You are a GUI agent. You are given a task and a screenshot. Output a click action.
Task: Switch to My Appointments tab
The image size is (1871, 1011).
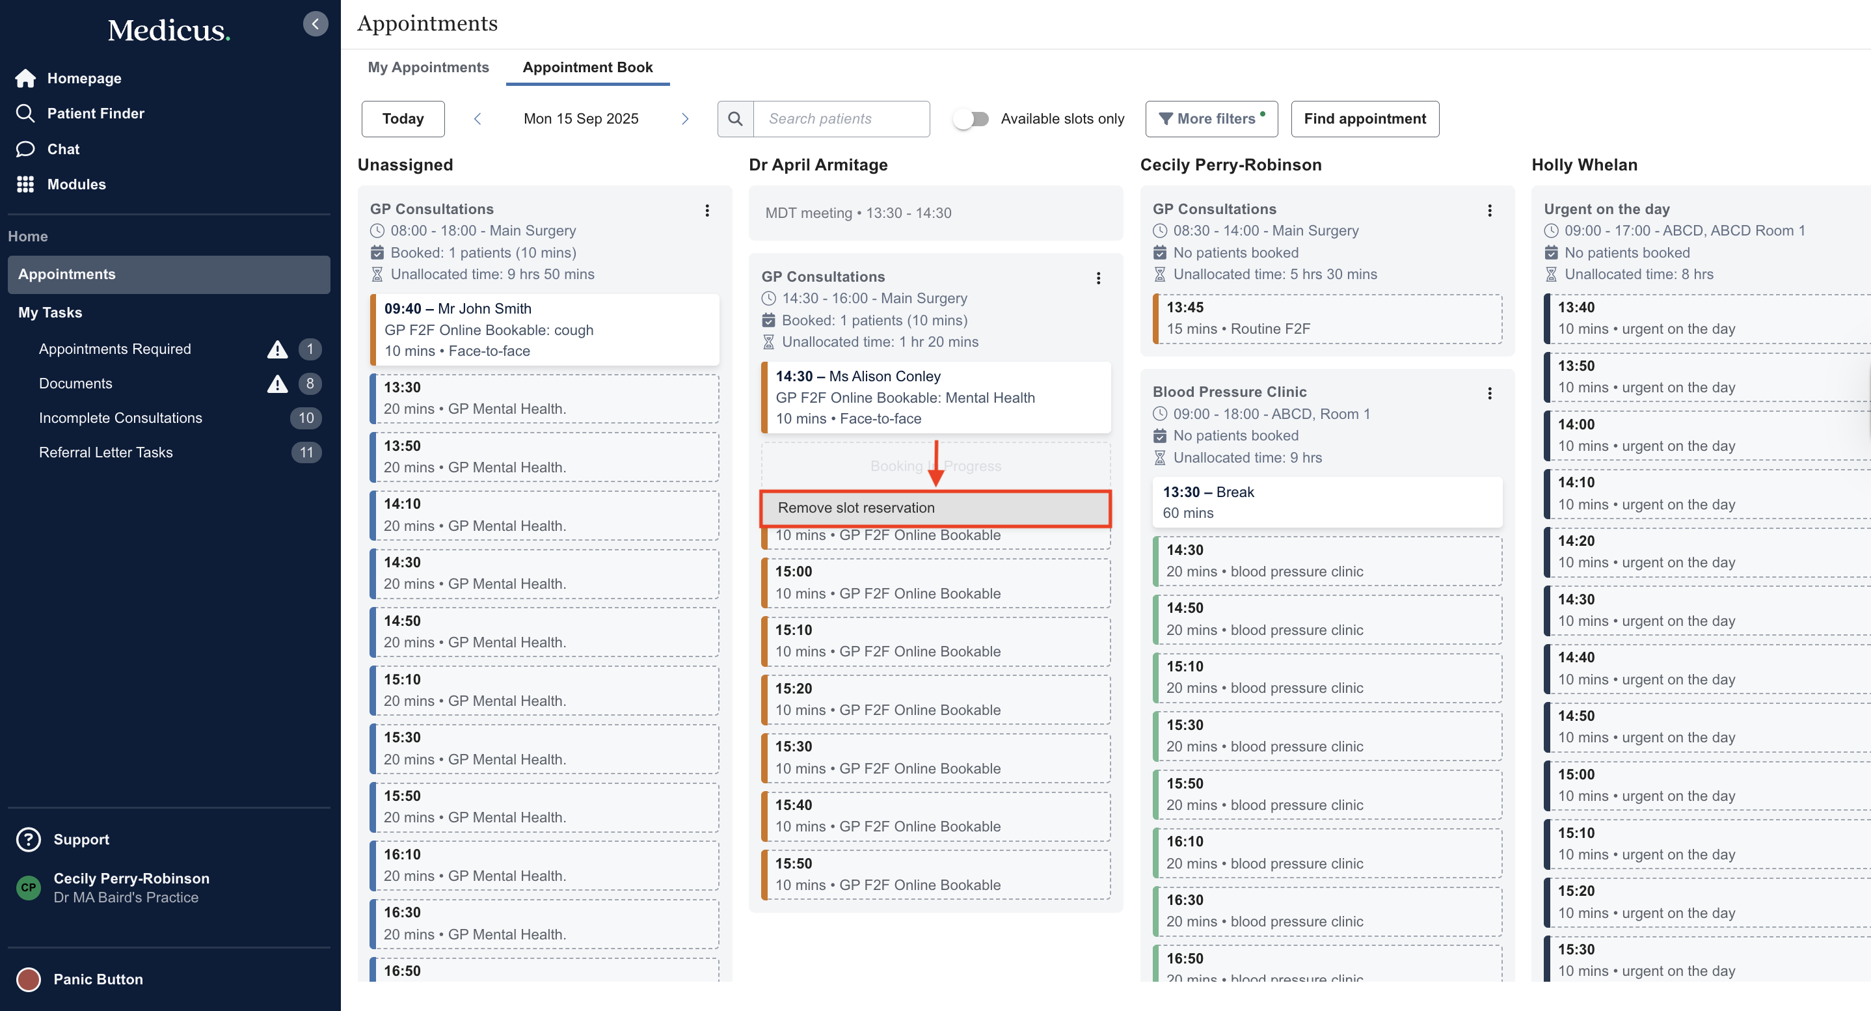[x=428, y=67]
